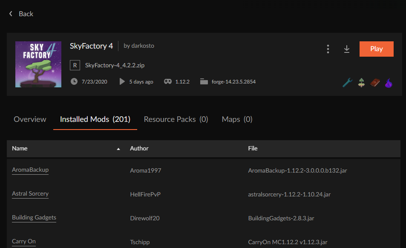
Task: Click the gamepad game version icon
Action: (x=168, y=81)
